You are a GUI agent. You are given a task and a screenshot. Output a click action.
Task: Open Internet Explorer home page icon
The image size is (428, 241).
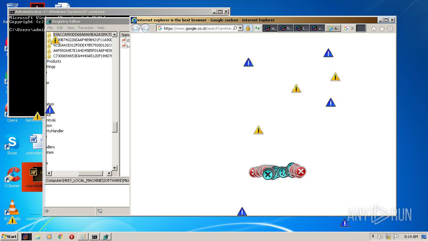point(373,29)
